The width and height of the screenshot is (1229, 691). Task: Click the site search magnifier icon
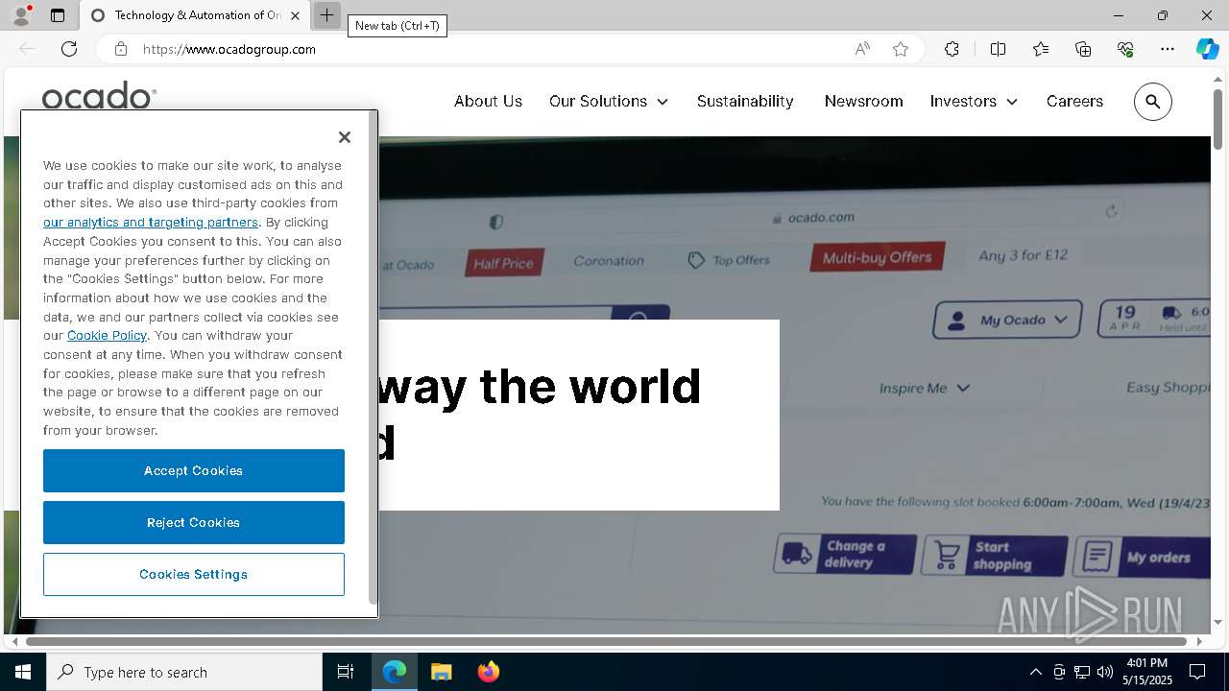(x=1153, y=102)
